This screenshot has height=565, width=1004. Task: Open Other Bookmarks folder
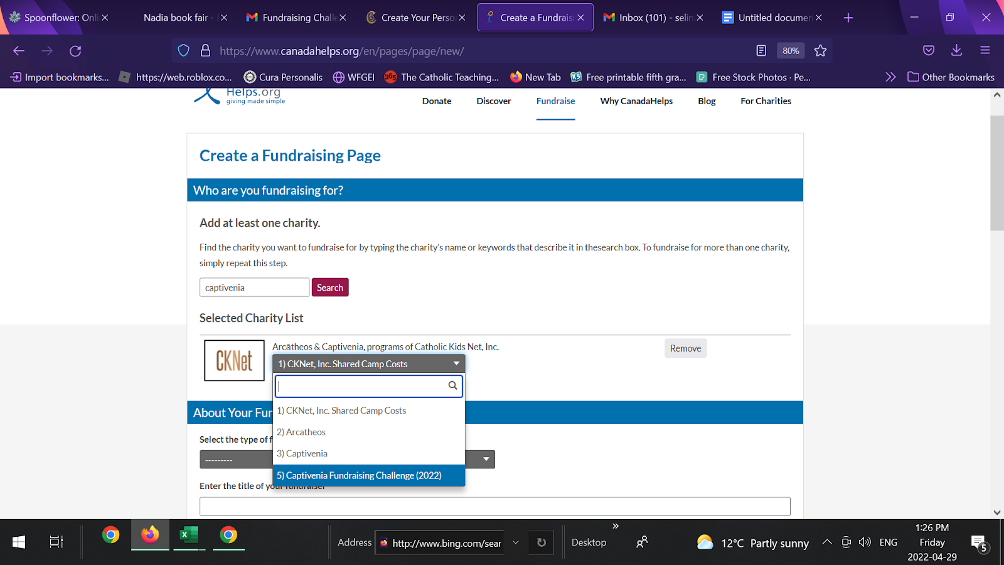tap(951, 77)
